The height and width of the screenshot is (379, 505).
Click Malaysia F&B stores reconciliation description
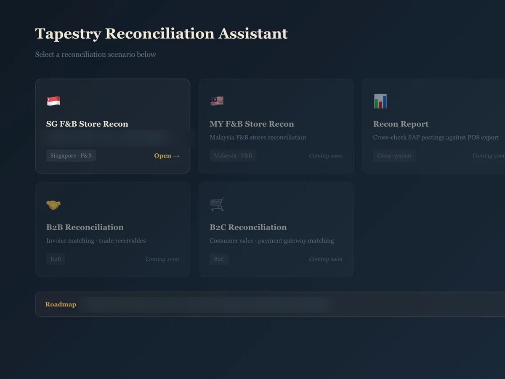(258, 137)
